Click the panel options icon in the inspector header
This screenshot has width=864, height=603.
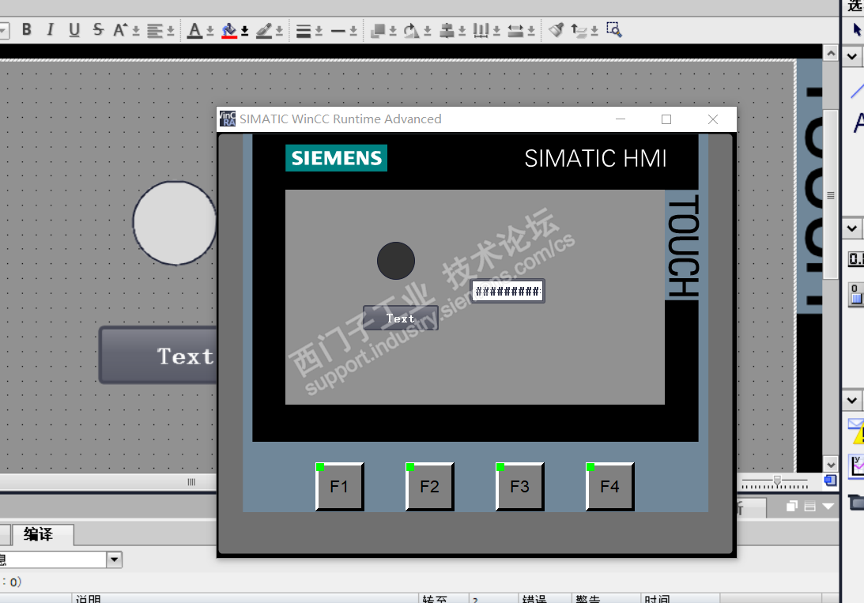click(x=809, y=506)
